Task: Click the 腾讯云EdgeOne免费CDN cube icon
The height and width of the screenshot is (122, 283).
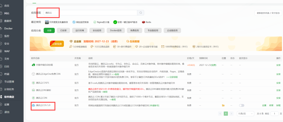Action: pos(33,74)
